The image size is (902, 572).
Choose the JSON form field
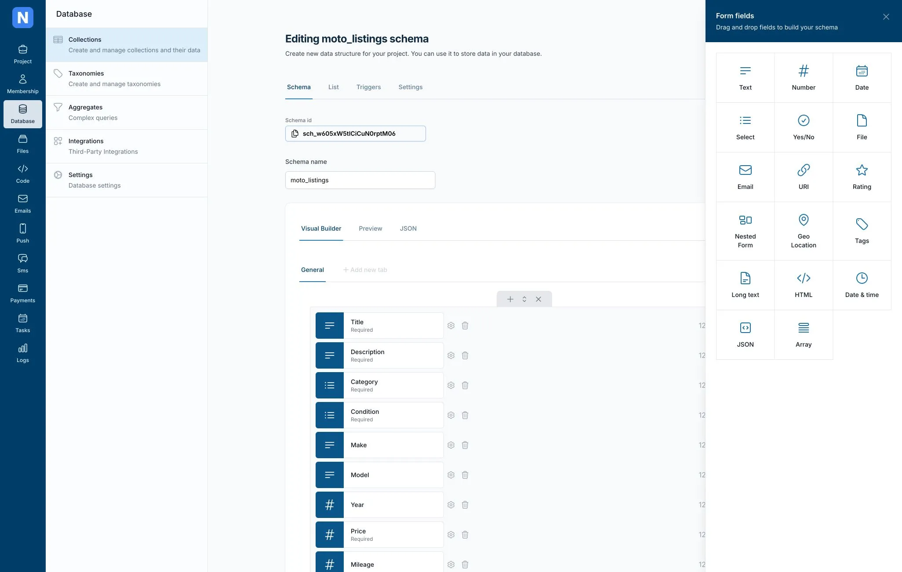pyautogui.click(x=745, y=335)
